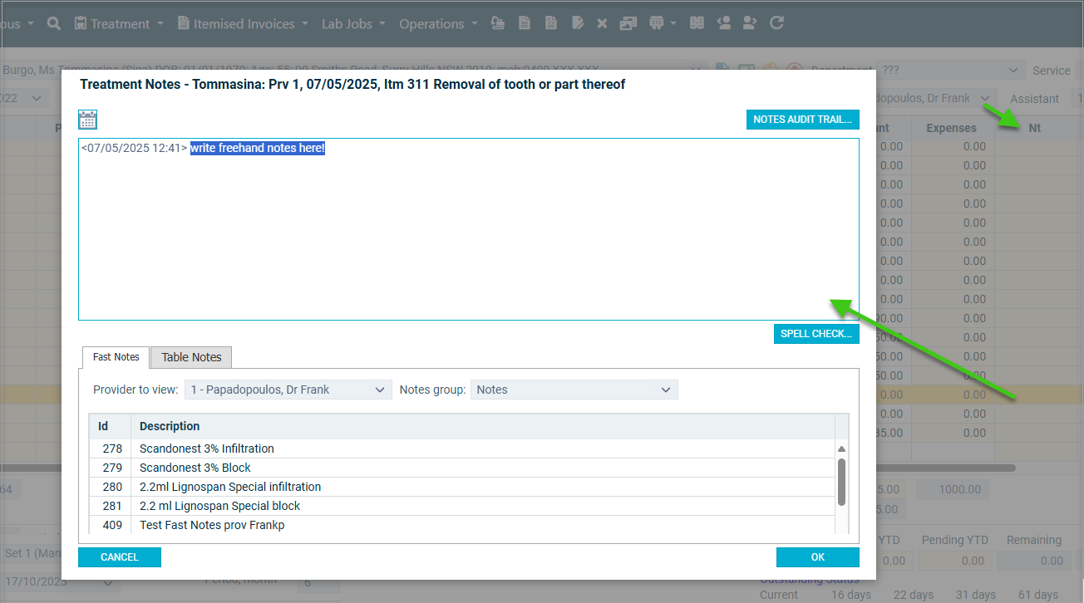
Task: Open the Lab Jobs menu
Action: click(x=354, y=23)
